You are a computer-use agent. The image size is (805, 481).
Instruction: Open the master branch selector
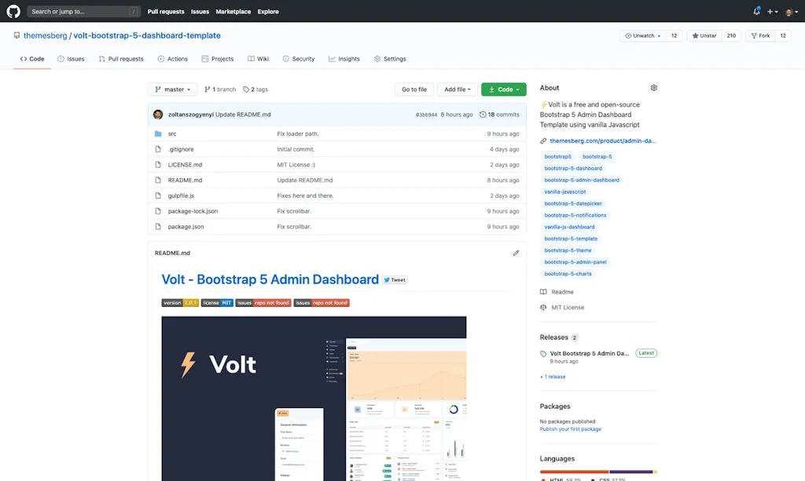coord(172,89)
